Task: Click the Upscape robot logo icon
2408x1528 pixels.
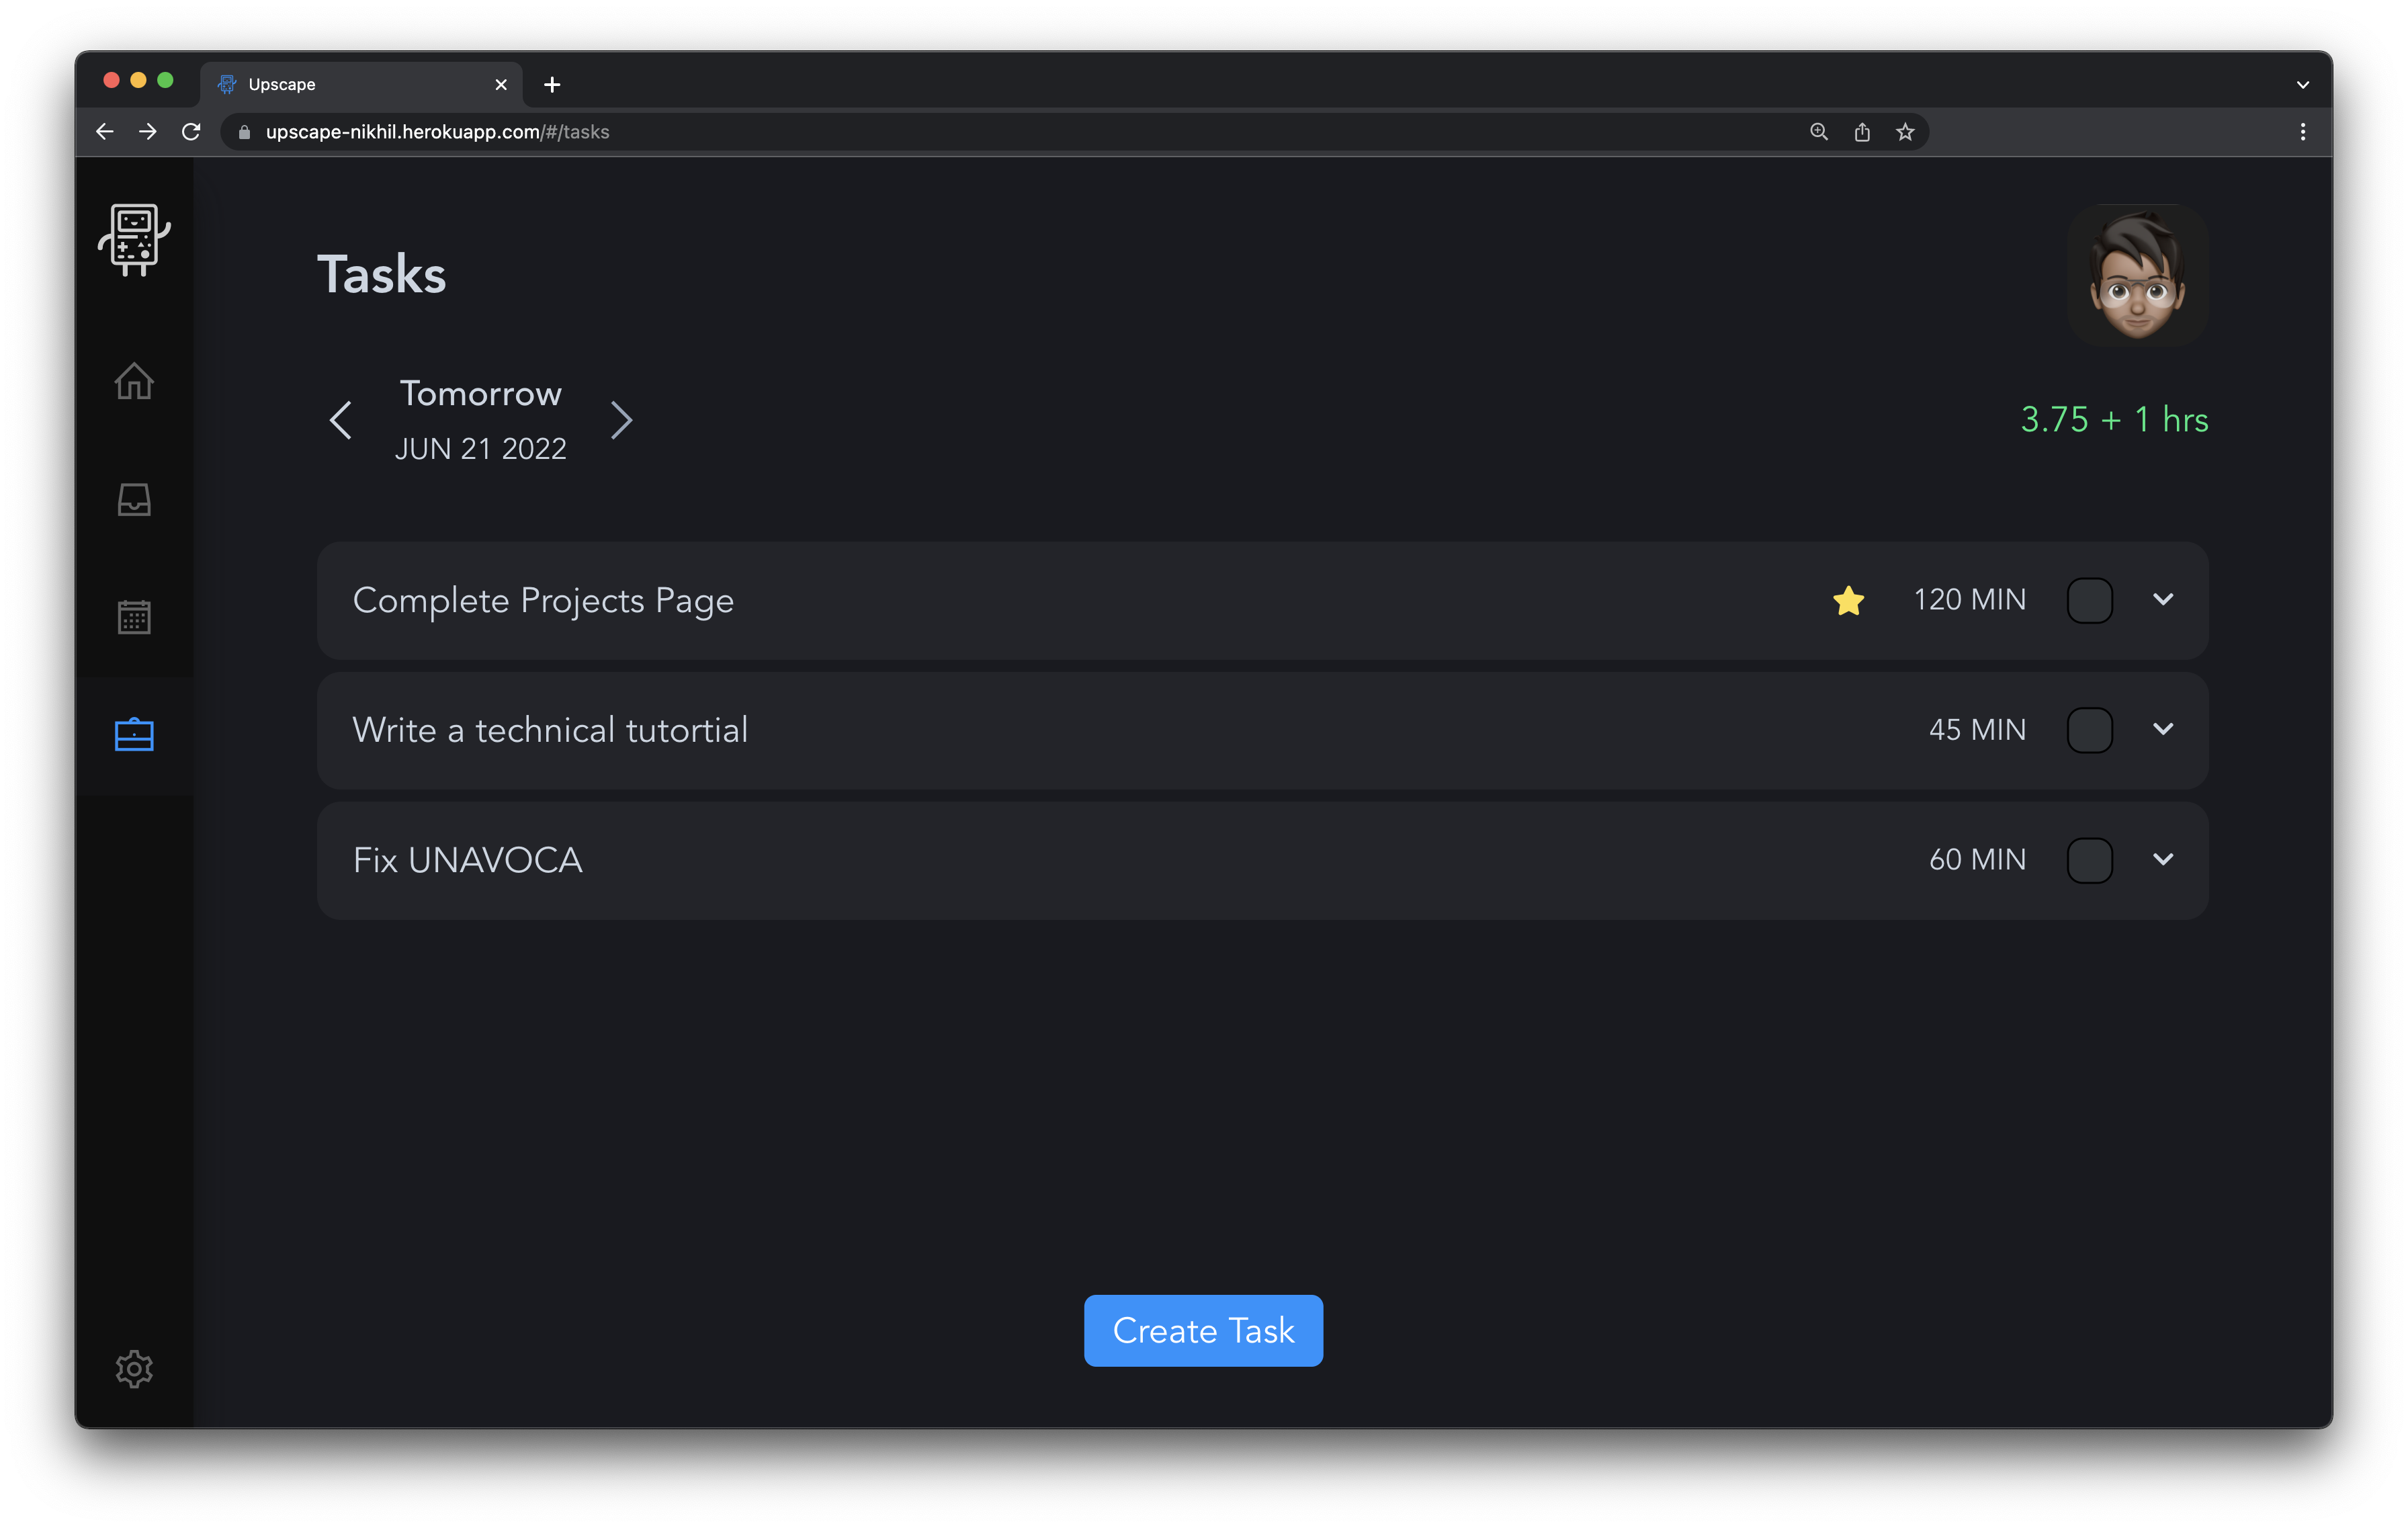Action: pyautogui.click(x=134, y=237)
